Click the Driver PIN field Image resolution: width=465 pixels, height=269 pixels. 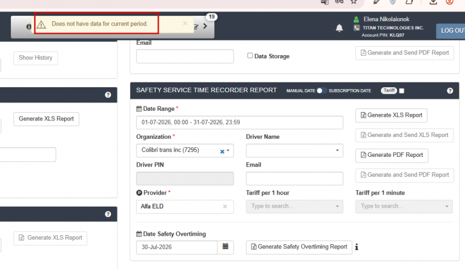coord(185,179)
